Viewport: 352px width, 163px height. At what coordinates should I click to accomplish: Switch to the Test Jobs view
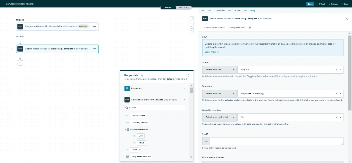coord(184,8)
